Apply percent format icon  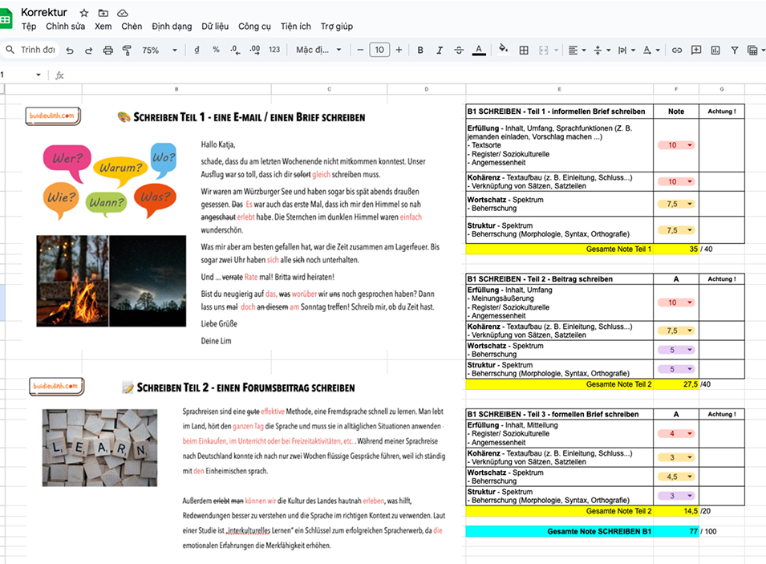216,50
